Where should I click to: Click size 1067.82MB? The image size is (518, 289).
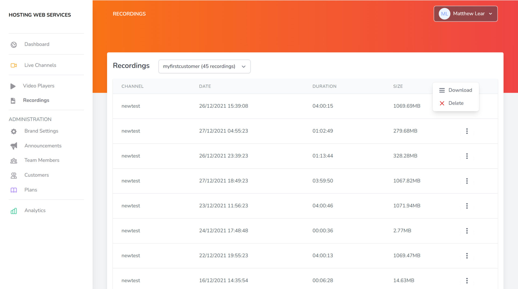point(407,181)
